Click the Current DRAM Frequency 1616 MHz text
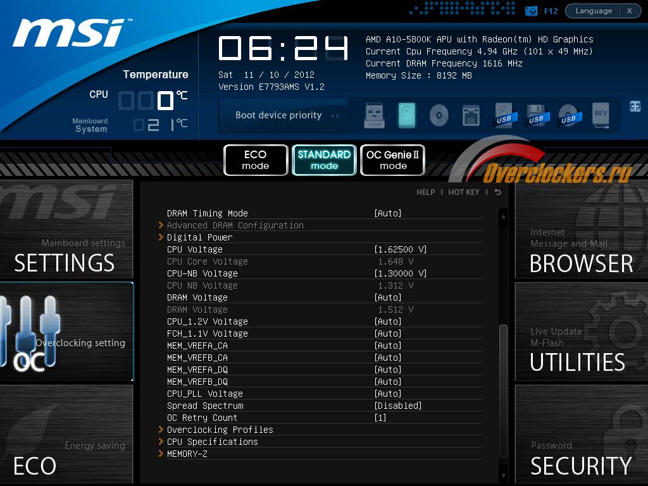648x486 pixels. 444,63
